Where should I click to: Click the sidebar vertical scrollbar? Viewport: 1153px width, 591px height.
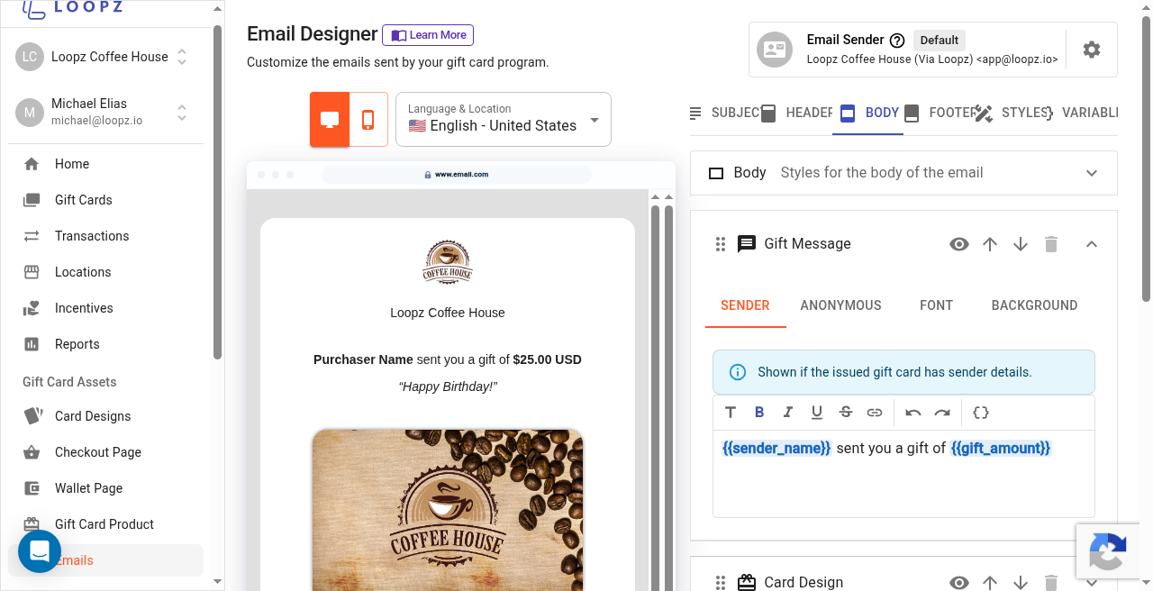217,192
